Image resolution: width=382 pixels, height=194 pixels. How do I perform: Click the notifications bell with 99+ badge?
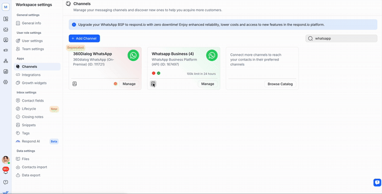pyautogui.click(x=6, y=170)
